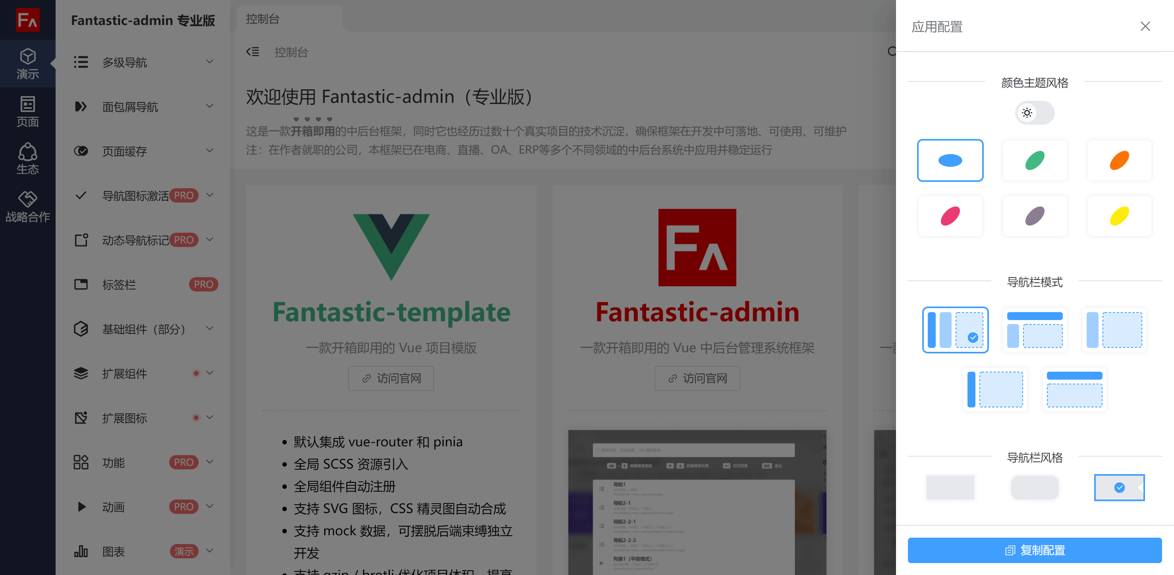Viewport: 1174px width, 575px height.
Task: Pick the orange theme color swatch
Action: [x=1119, y=160]
